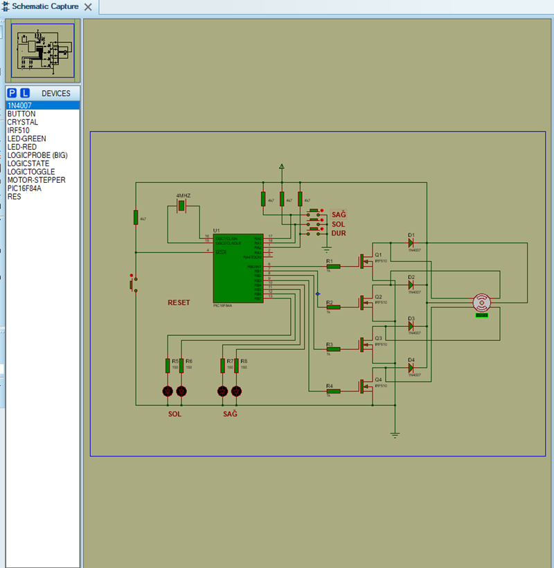Select 1N4007 in the devices list
554x568 pixels.
(19, 105)
